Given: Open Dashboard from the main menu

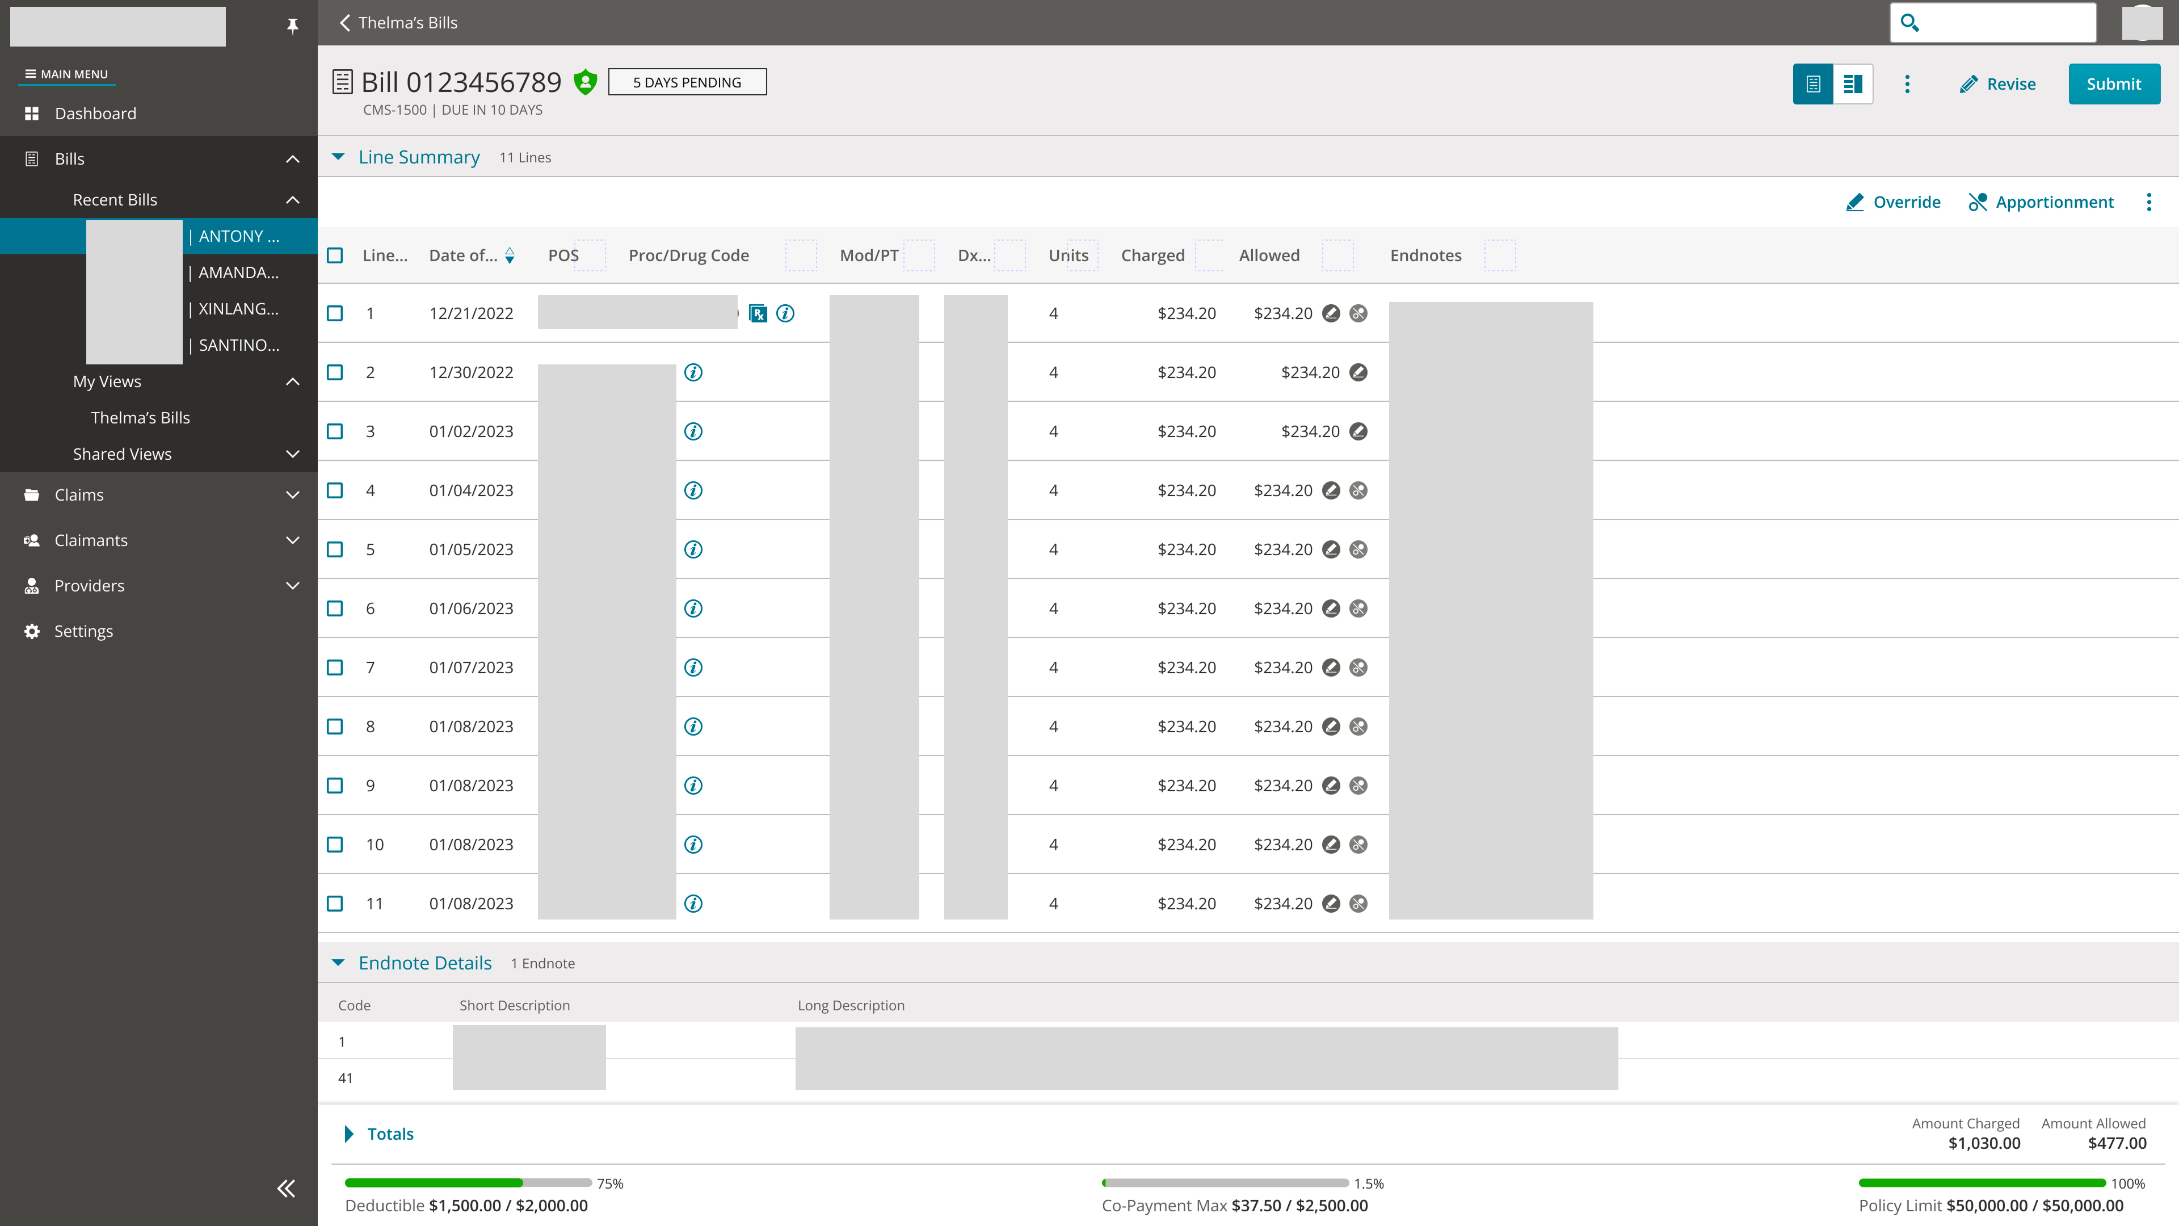Looking at the screenshot, I should tap(95, 114).
